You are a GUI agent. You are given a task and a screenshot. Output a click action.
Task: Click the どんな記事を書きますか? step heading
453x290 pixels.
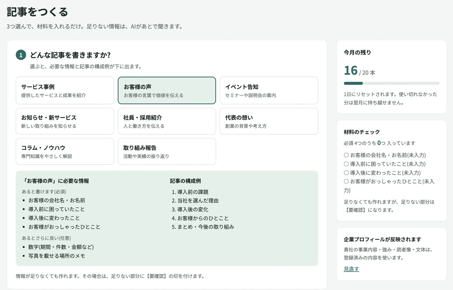[x=70, y=55]
